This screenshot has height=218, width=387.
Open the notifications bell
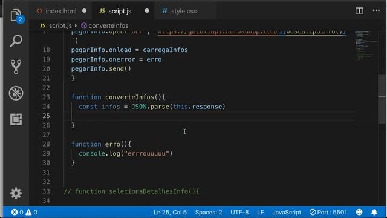[x=374, y=212]
